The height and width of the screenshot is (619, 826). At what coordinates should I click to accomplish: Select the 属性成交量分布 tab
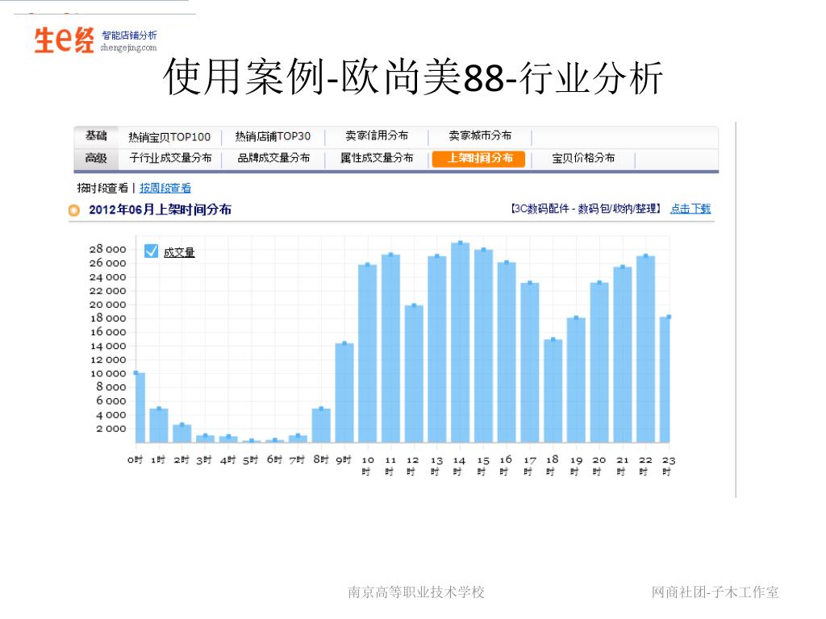377,158
